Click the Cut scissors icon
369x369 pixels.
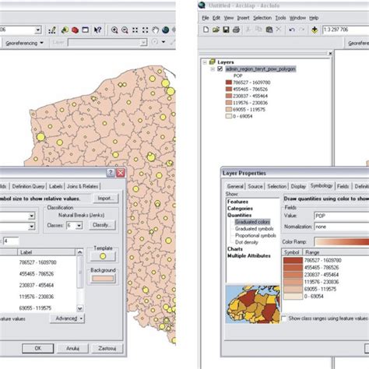click(x=248, y=30)
